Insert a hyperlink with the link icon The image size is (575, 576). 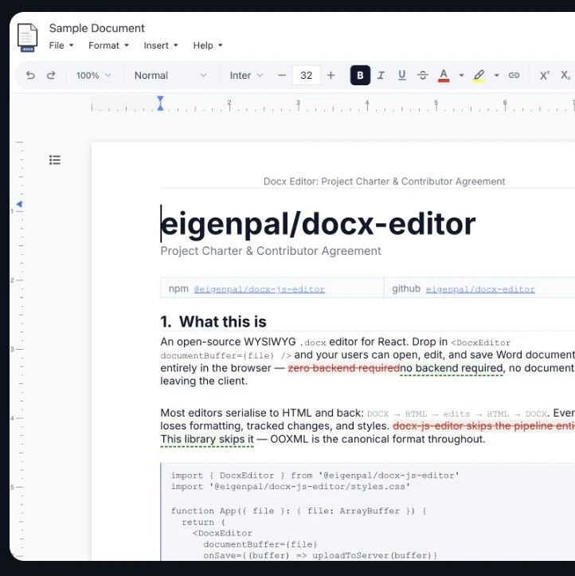514,76
